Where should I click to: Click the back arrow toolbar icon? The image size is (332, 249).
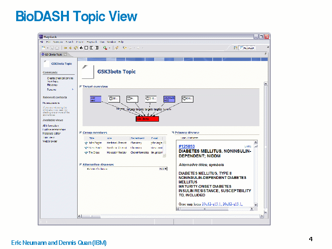(66, 48)
